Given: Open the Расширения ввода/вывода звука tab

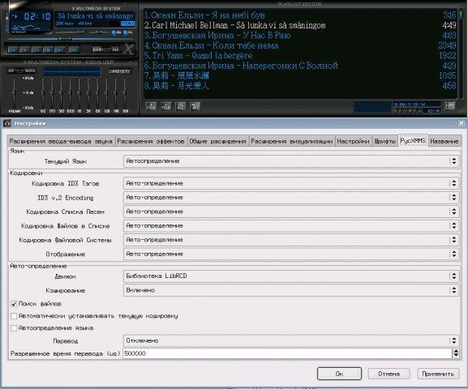Looking at the screenshot, I should [61, 141].
